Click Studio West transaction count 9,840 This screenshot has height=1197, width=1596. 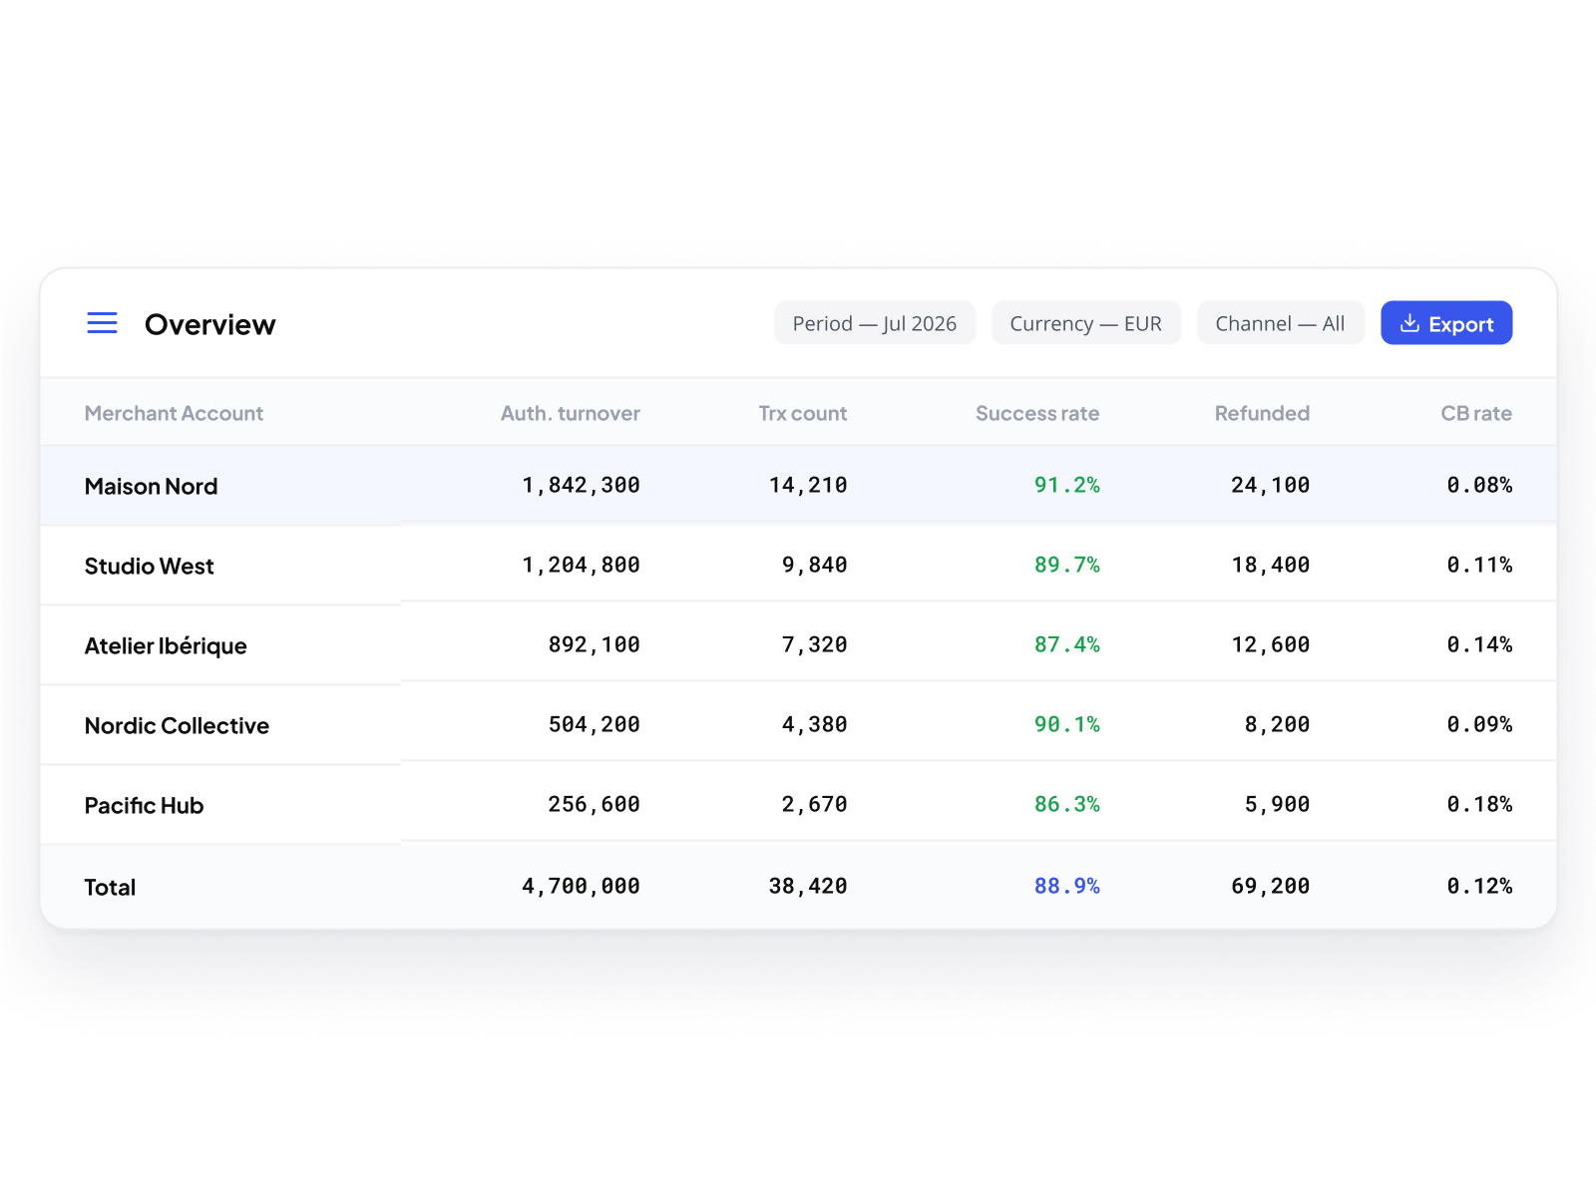pos(814,566)
